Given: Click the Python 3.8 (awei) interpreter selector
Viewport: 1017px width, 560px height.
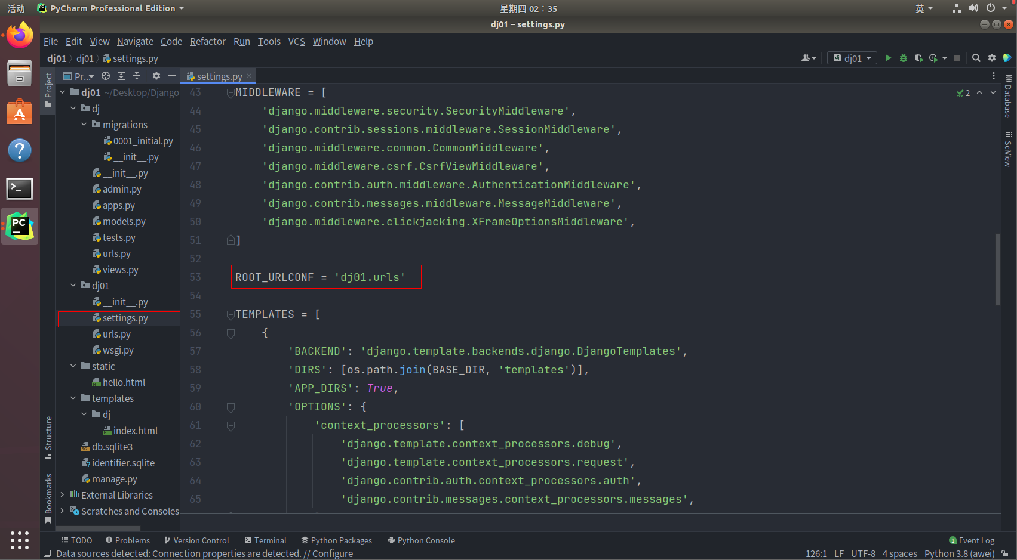Looking at the screenshot, I should pos(959,553).
